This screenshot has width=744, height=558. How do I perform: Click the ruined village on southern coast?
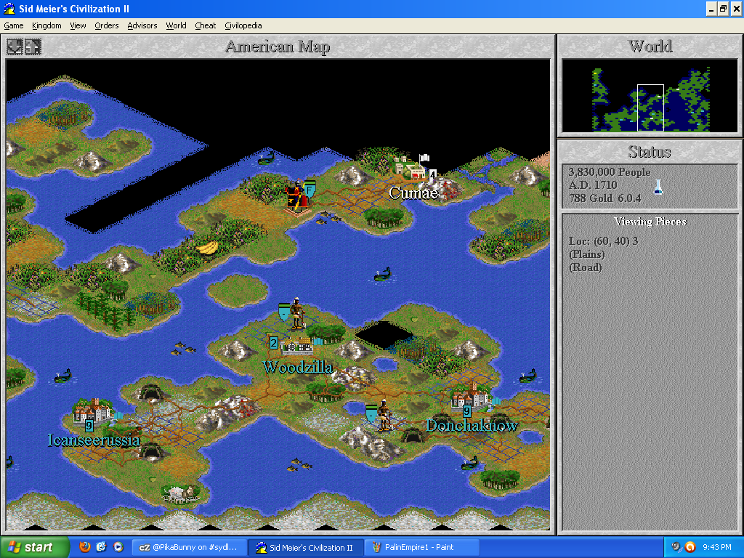[x=180, y=493]
